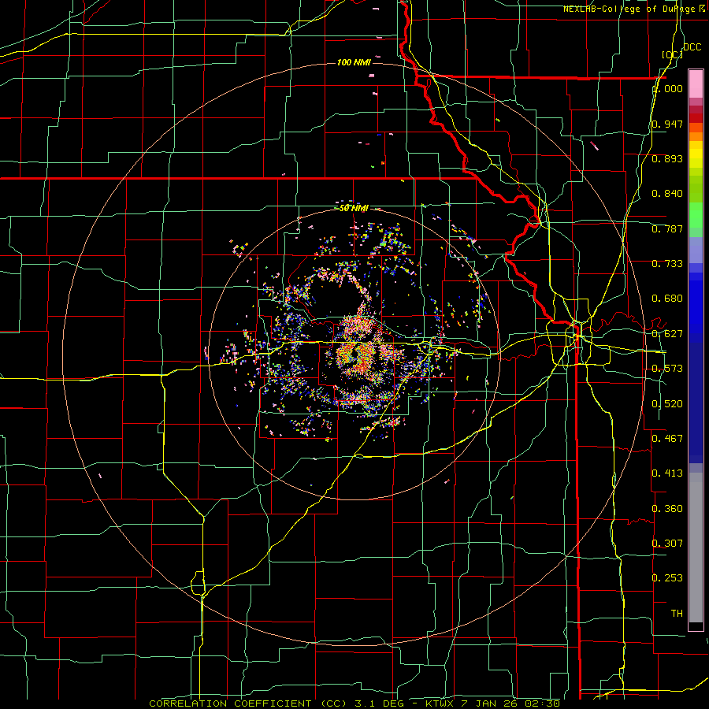This screenshot has height=709, width=709.
Task: Click the 50 NMI range ring label
Action: coord(354,208)
